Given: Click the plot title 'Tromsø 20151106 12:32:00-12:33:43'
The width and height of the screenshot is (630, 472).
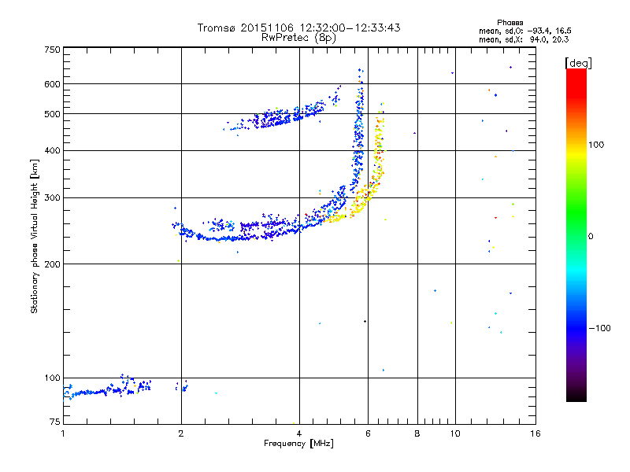Looking at the screenshot, I should tap(298, 28).
